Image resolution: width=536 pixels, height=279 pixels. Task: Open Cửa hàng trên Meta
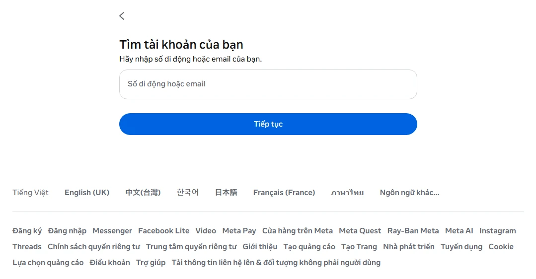coord(298,231)
